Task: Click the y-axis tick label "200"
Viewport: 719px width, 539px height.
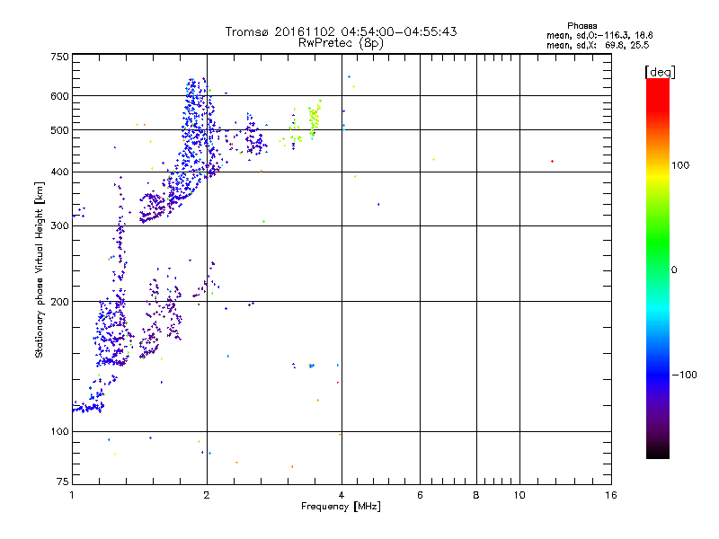Action: (x=59, y=302)
